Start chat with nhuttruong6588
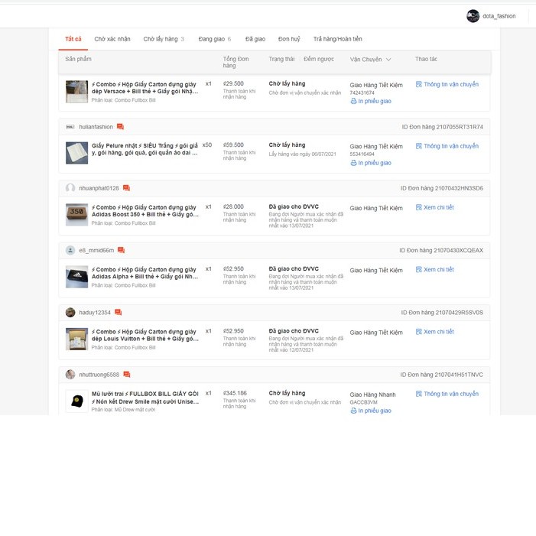Image resolution: width=536 pixels, height=536 pixels. pyautogui.click(x=127, y=375)
